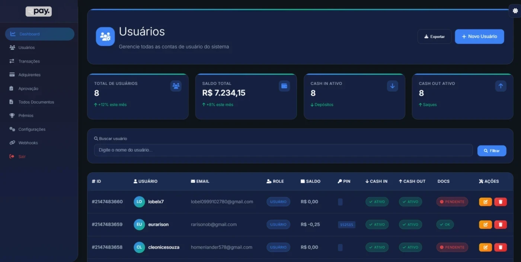
Task: Toggle Cash In Ativo badge for cleonicesouza
Action: tap(377, 247)
